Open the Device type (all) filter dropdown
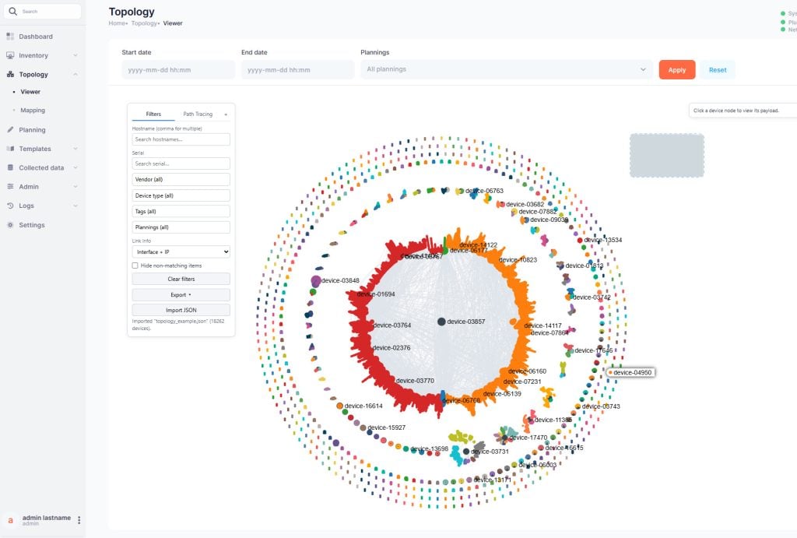Viewport: 797px width, 538px height. 181,195
